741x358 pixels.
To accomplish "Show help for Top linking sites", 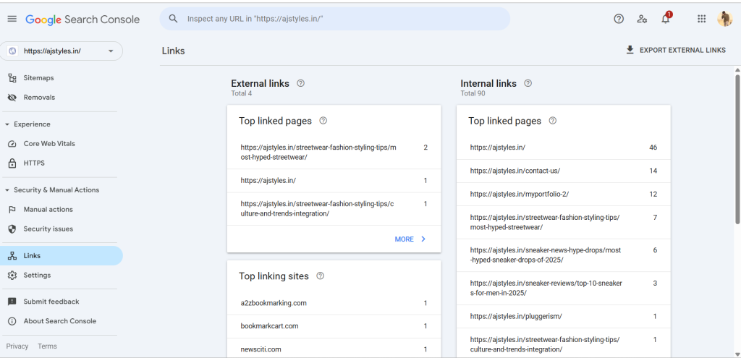I will 320,276.
